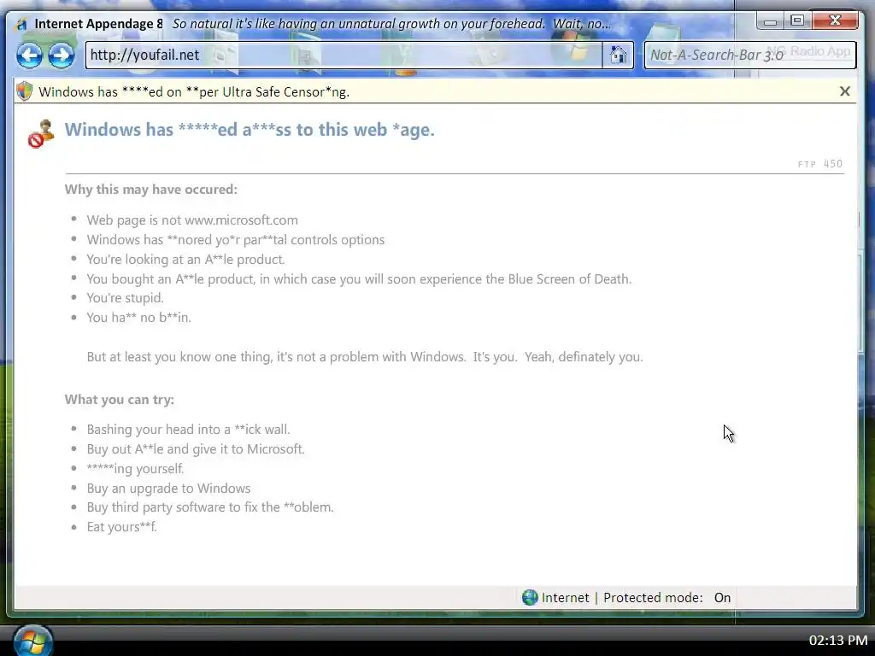Click 'Bashing your head into a **ick wall'
This screenshot has height=656, width=875.
(x=188, y=430)
